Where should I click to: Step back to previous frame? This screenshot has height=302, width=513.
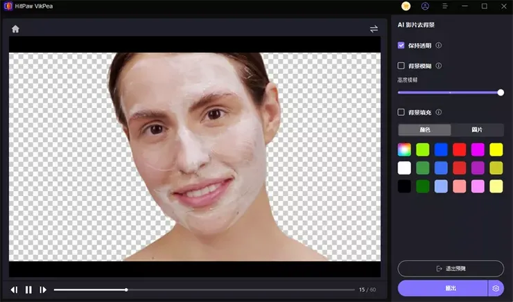(x=14, y=290)
